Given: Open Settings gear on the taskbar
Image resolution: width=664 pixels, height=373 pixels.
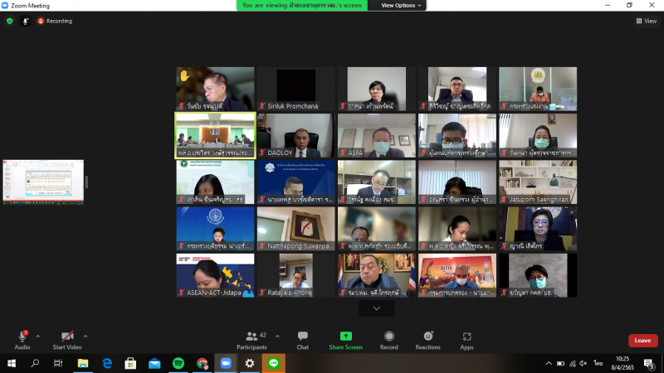Looking at the screenshot, I should coord(250,363).
